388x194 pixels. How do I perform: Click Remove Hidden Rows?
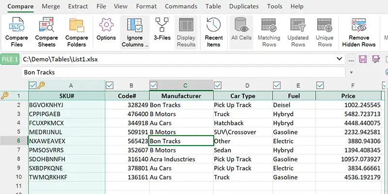359,32
